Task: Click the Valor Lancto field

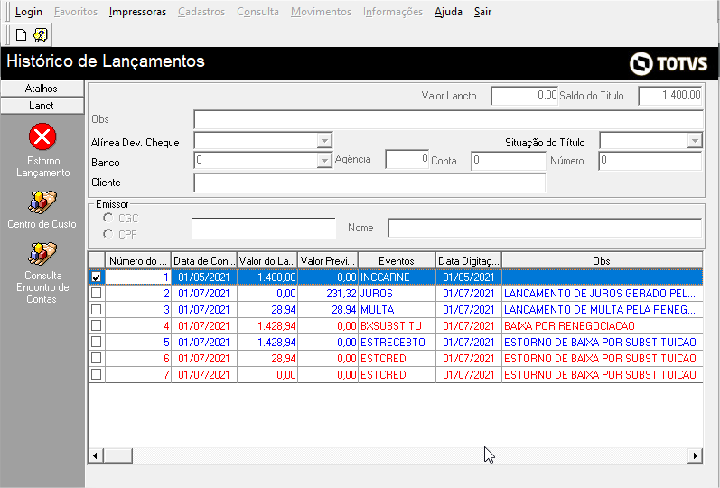Action: click(x=524, y=96)
